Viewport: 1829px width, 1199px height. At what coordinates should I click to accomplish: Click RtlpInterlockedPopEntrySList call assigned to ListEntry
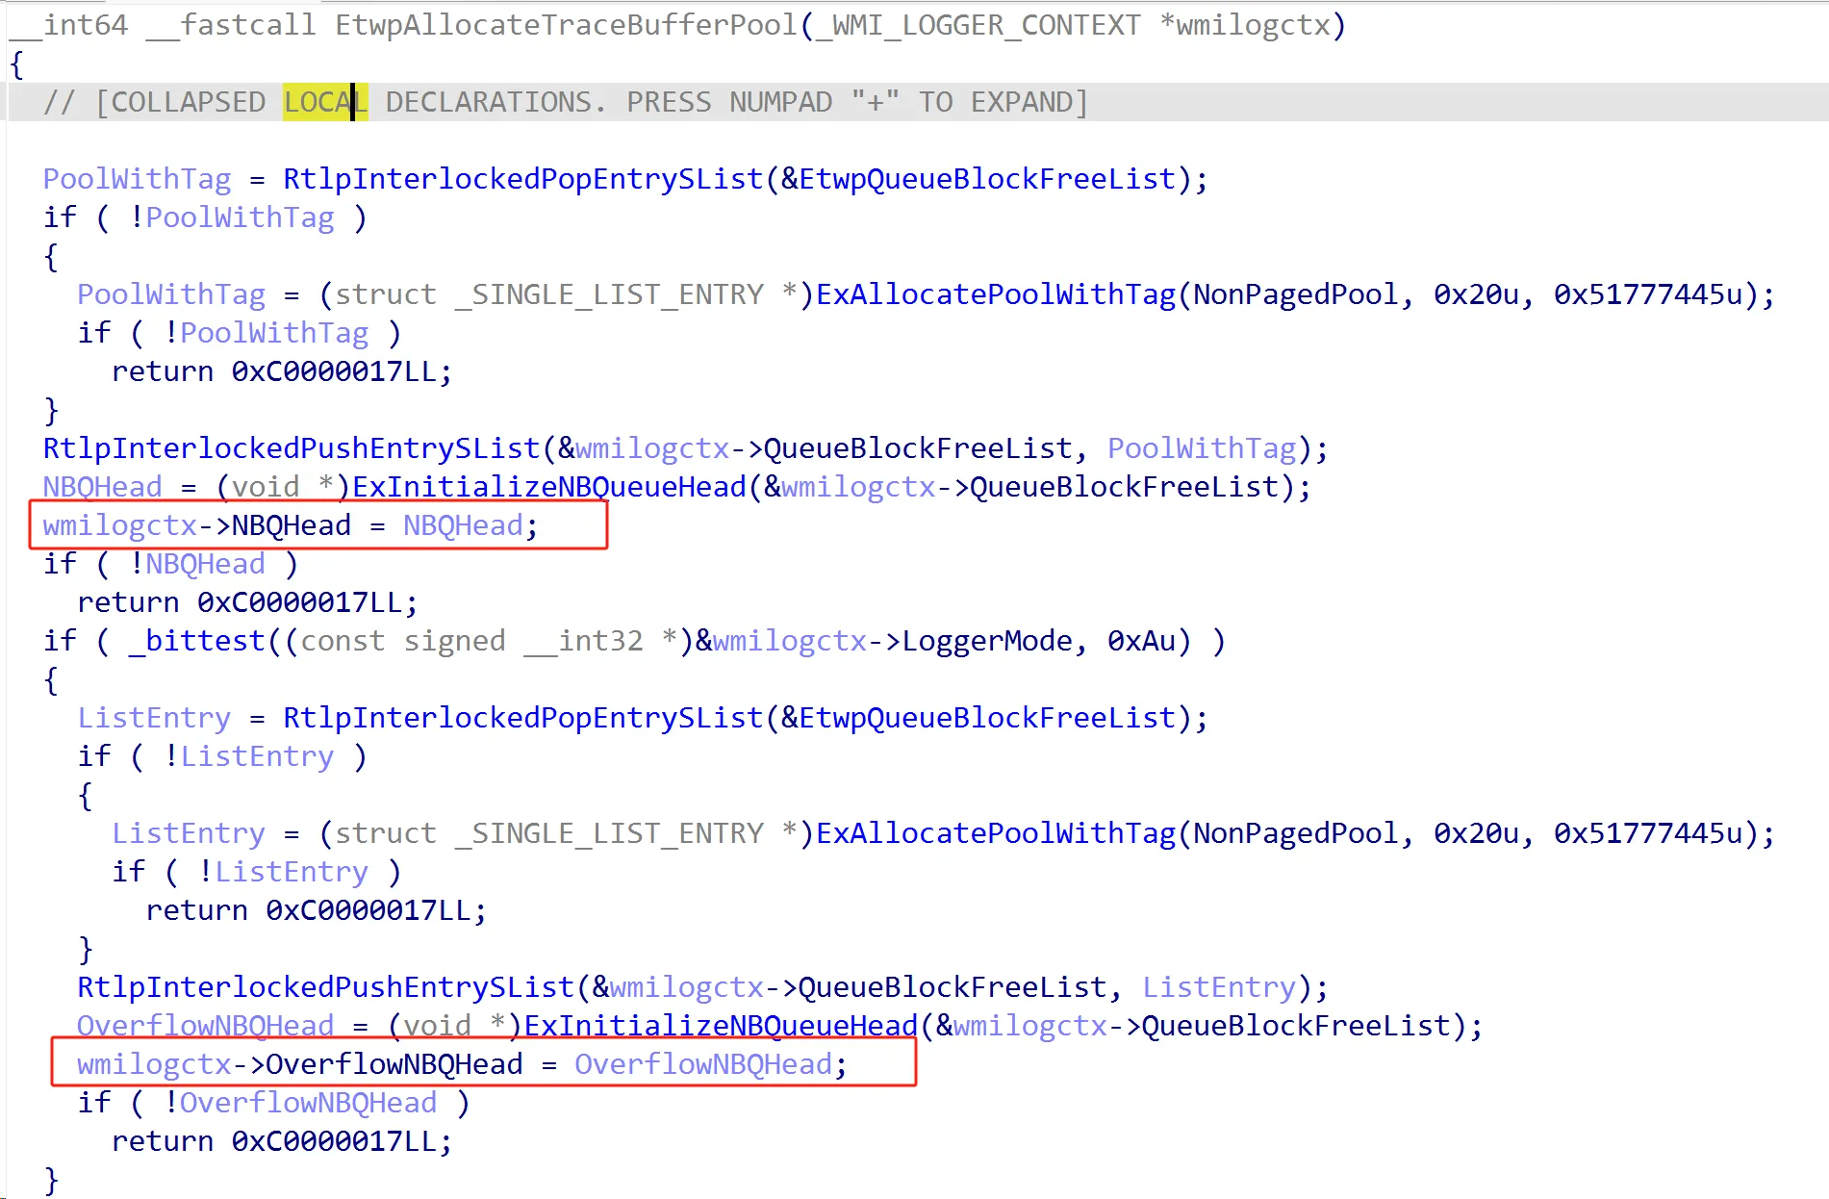(522, 718)
